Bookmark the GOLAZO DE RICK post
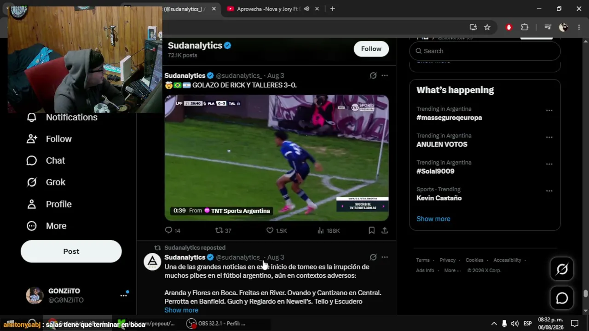Screen dimensions: 589x331 (x=371, y=230)
